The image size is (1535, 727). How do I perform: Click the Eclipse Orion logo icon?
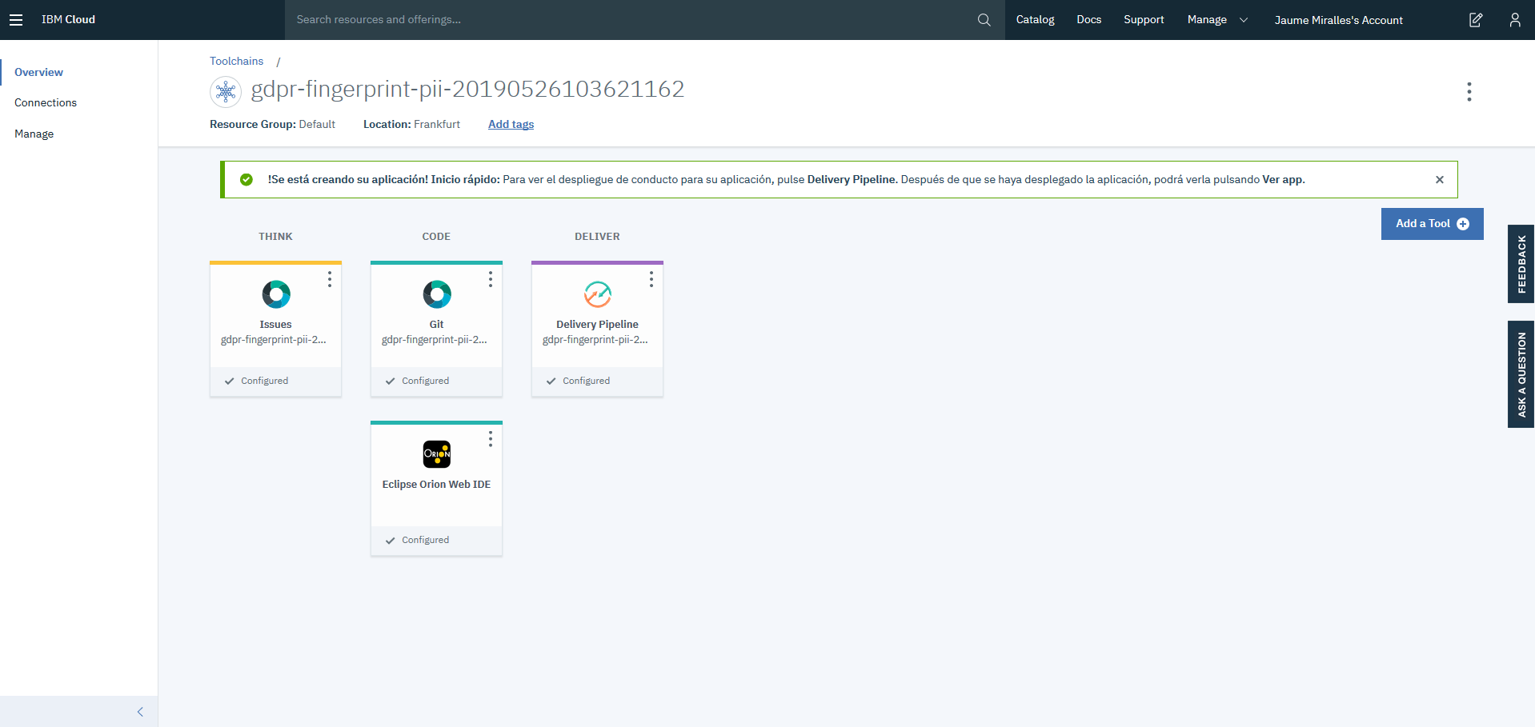(x=437, y=454)
